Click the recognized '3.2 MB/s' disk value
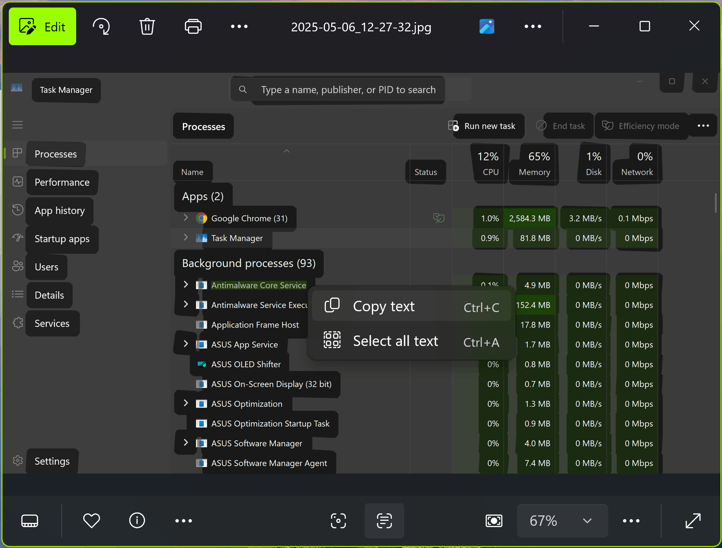 [585, 218]
